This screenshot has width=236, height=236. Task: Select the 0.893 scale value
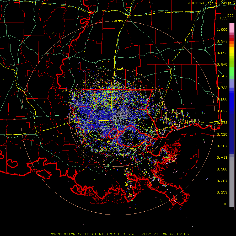tap(222, 53)
